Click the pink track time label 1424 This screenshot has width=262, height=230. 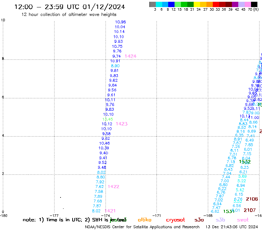tap(131, 56)
